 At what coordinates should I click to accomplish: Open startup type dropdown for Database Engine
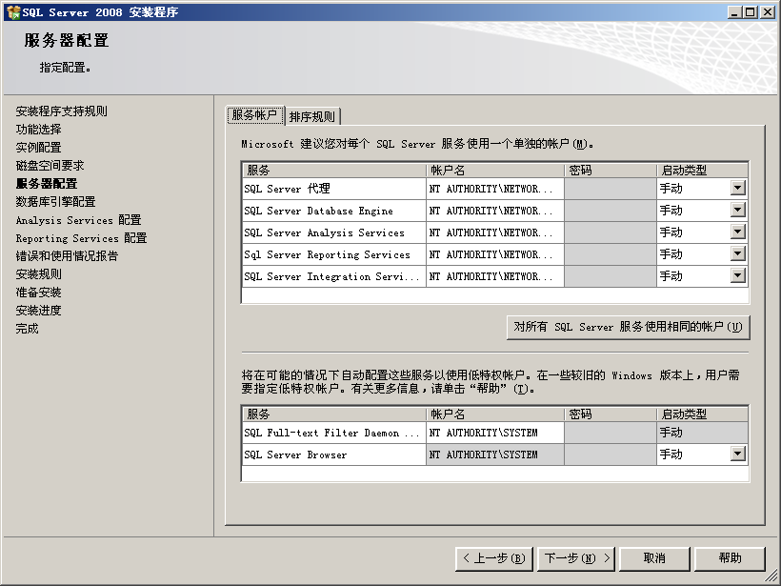738,211
